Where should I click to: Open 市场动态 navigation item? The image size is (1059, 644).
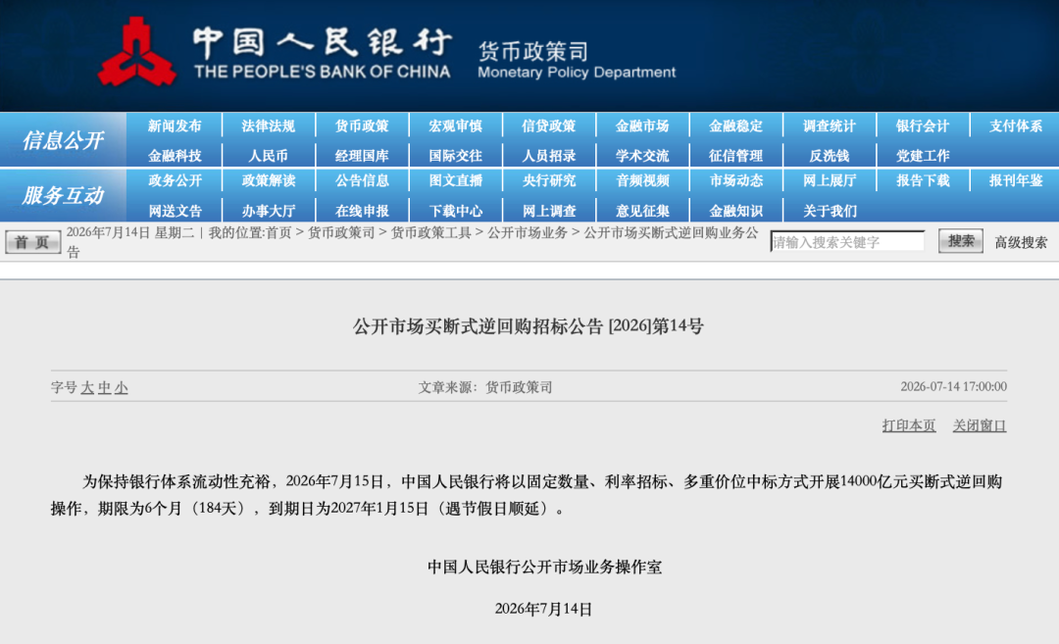pos(735,181)
